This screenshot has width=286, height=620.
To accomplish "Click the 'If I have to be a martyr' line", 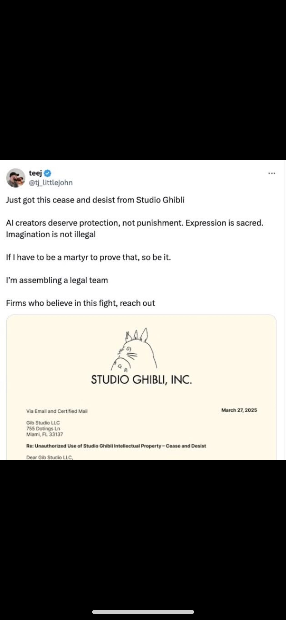I will tap(88, 257).
